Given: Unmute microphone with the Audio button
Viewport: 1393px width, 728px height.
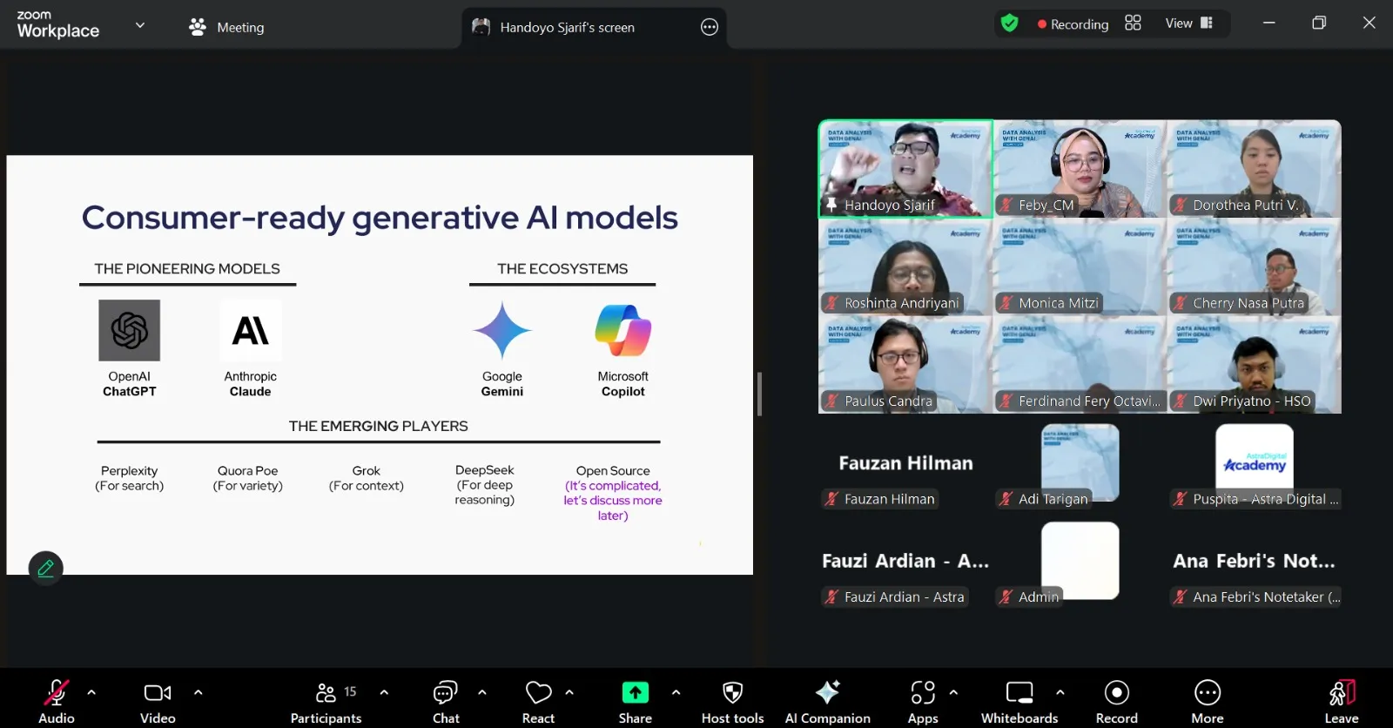Looking at the screenshot, I should (x=57, y=701).
